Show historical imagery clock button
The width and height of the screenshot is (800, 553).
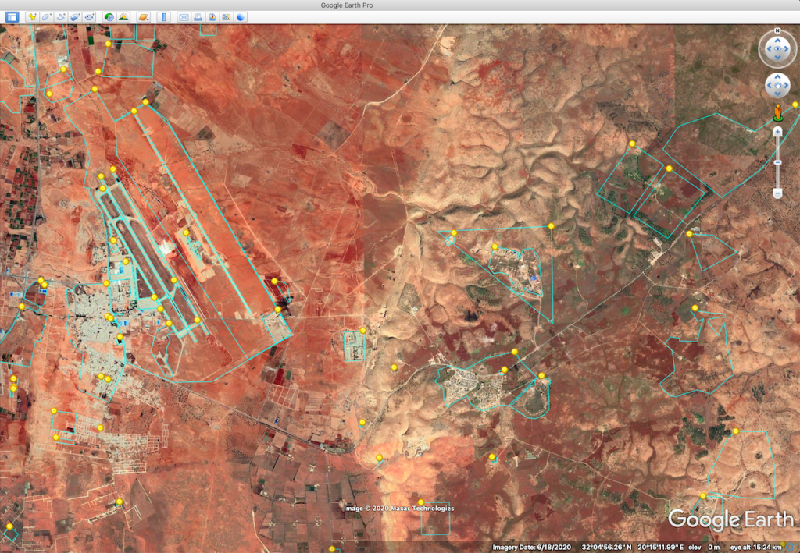point(109,17)
